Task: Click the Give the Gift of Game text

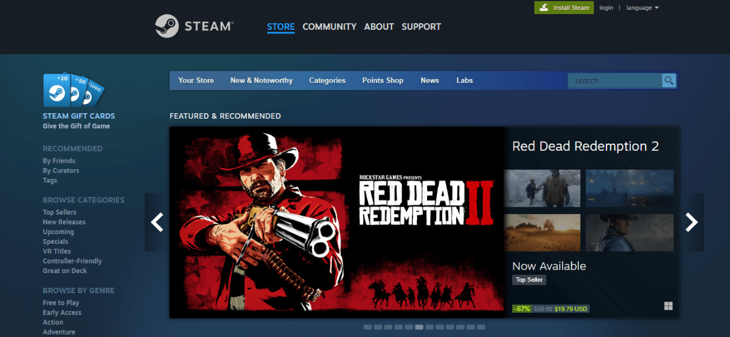Action: tap(76, 126)
